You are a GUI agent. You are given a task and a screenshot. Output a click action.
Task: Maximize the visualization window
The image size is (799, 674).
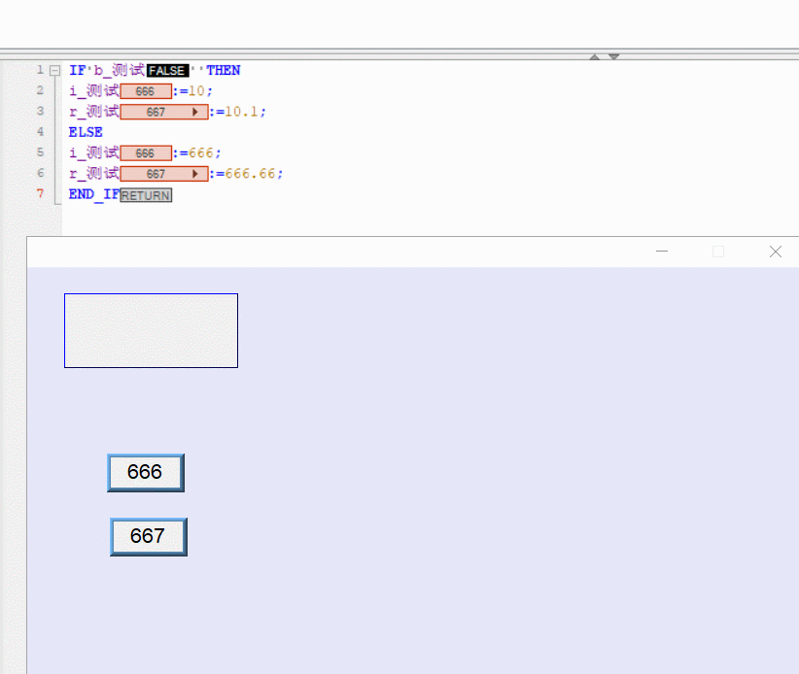point(718,252)
